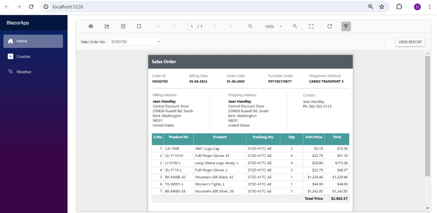Screen dimensions: 437x213
Task: Click the site information icon in address bar
Action: point(46,6)
